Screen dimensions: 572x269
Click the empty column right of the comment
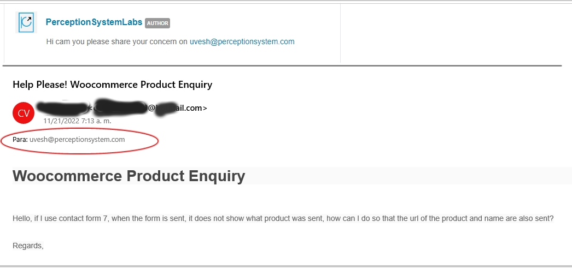[456, 33]
